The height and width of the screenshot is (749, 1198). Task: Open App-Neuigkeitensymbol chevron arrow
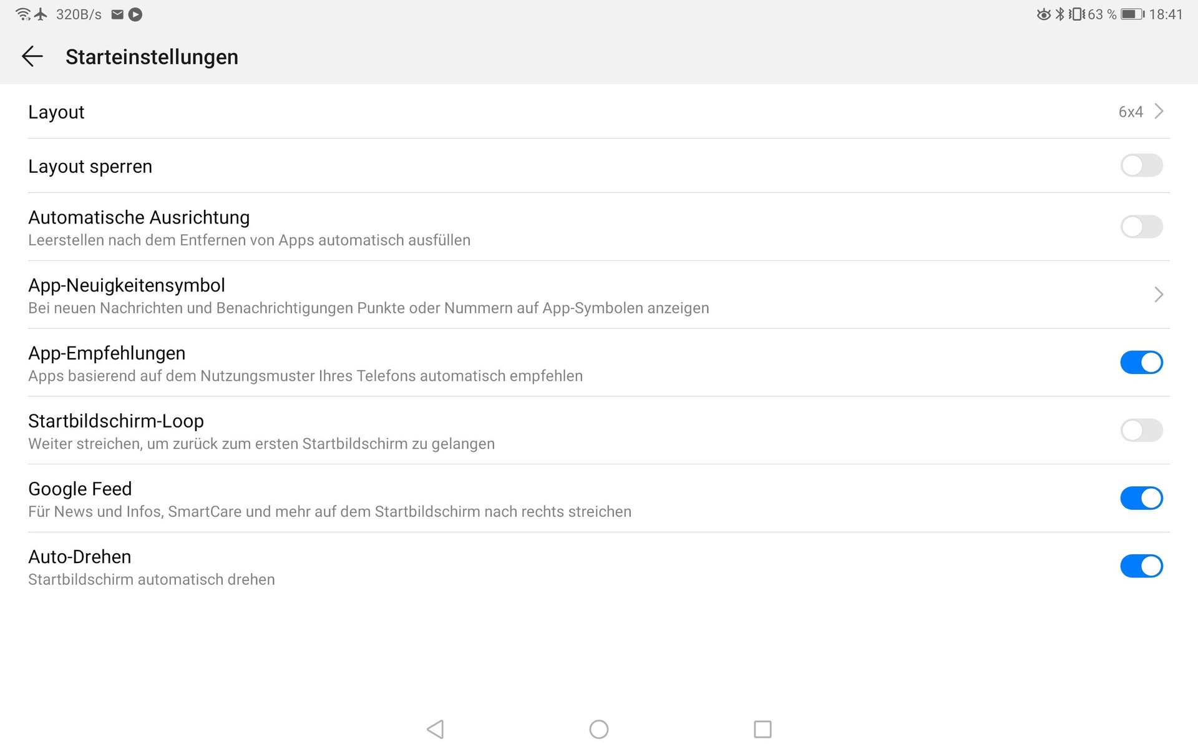pyautogui.click(x=1159, y=295)
